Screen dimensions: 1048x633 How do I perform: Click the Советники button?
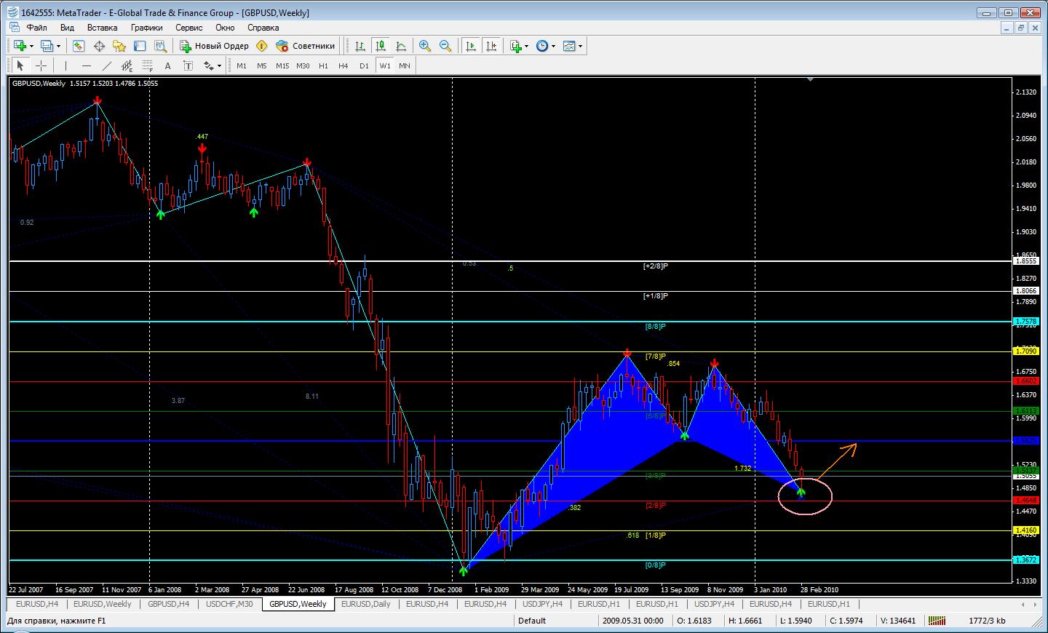tap(306, 46)
